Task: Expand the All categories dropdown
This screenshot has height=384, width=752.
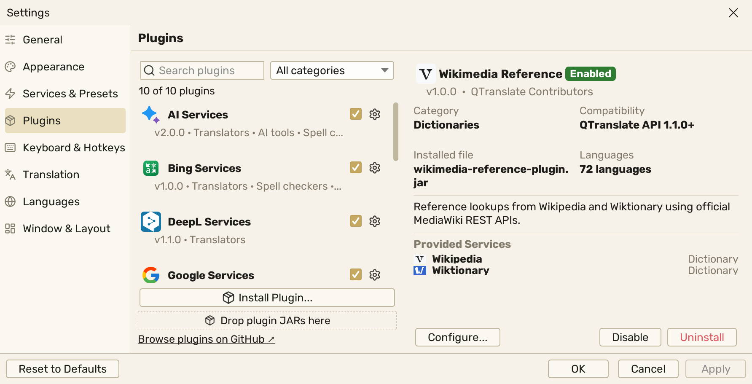Action: 332,70
